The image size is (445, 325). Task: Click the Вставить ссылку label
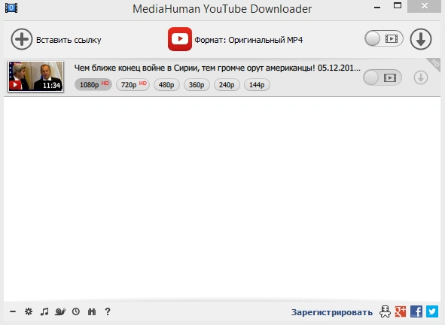point(69,40)
